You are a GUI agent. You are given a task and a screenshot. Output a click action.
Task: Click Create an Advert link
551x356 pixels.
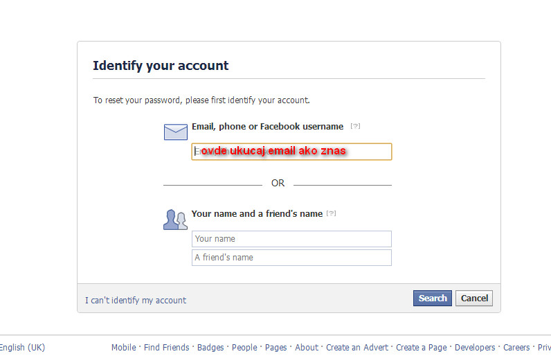pos(358,348)
